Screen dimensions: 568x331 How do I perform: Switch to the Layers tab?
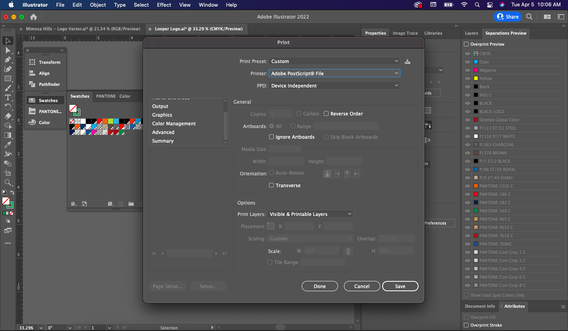[471, 33]
